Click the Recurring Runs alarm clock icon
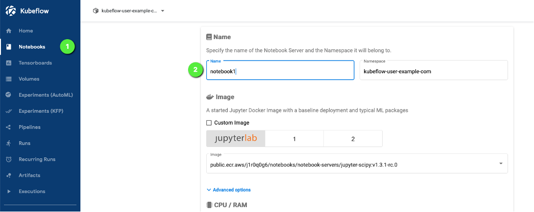This screenshot has width=534, height=212. coord(9,159)
